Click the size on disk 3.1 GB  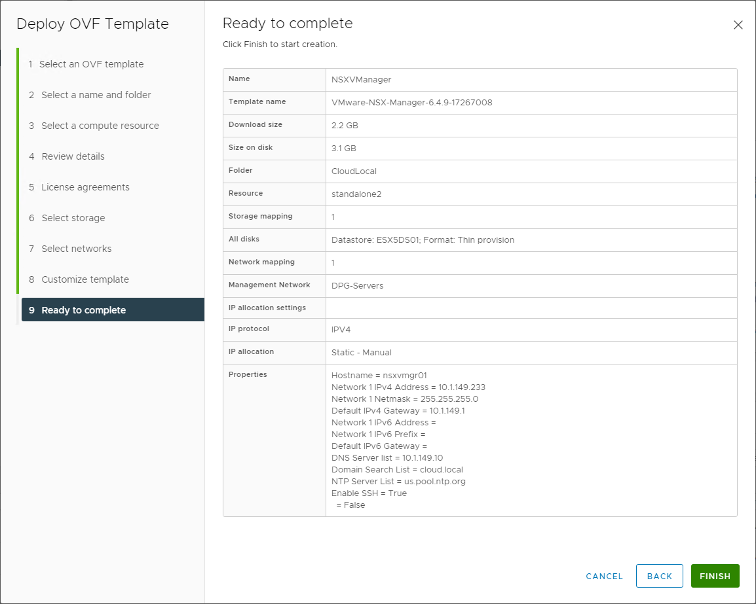[x=344, y=149]
